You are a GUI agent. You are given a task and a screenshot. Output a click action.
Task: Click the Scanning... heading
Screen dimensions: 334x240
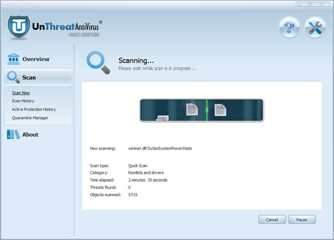click(136, 61)
